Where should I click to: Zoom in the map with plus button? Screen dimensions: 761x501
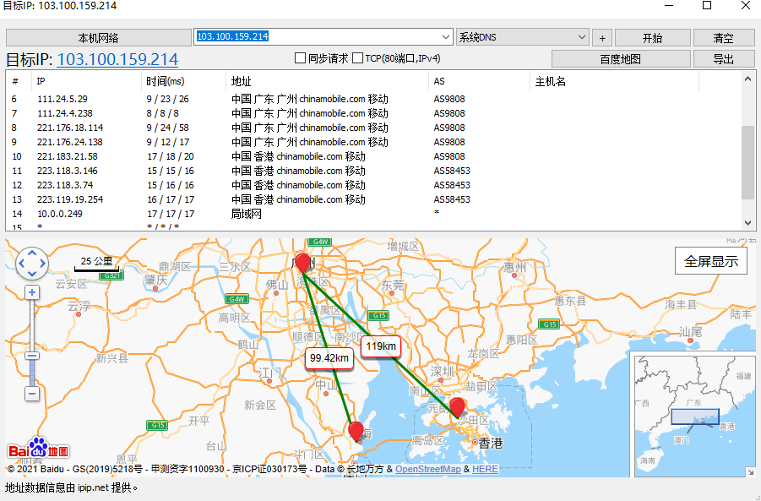(32, 292)
